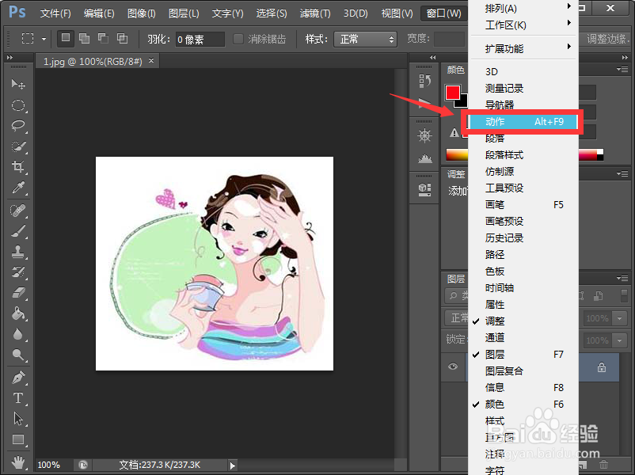
Task: Select the Brush tool
Action: tap(19, 233)
